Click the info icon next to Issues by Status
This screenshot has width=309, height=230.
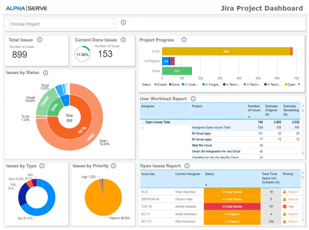(x=45, y=73)
